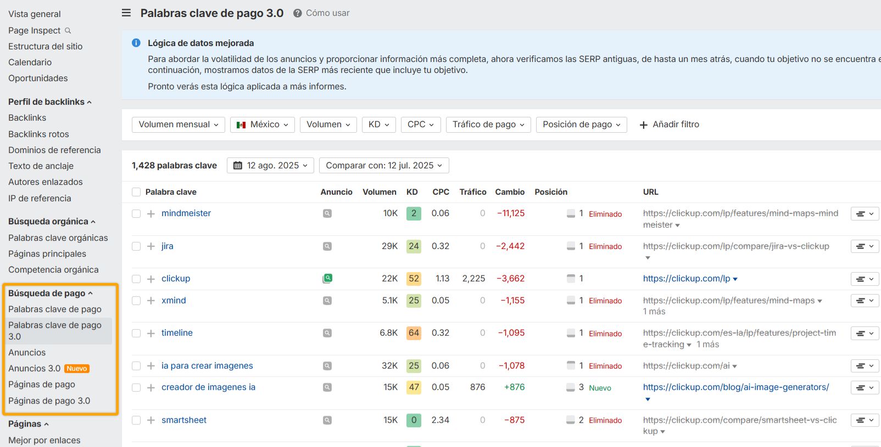
Task: Click the plus icon beside smartsheet
Action: pyautogui.click(x=151, y=420)
